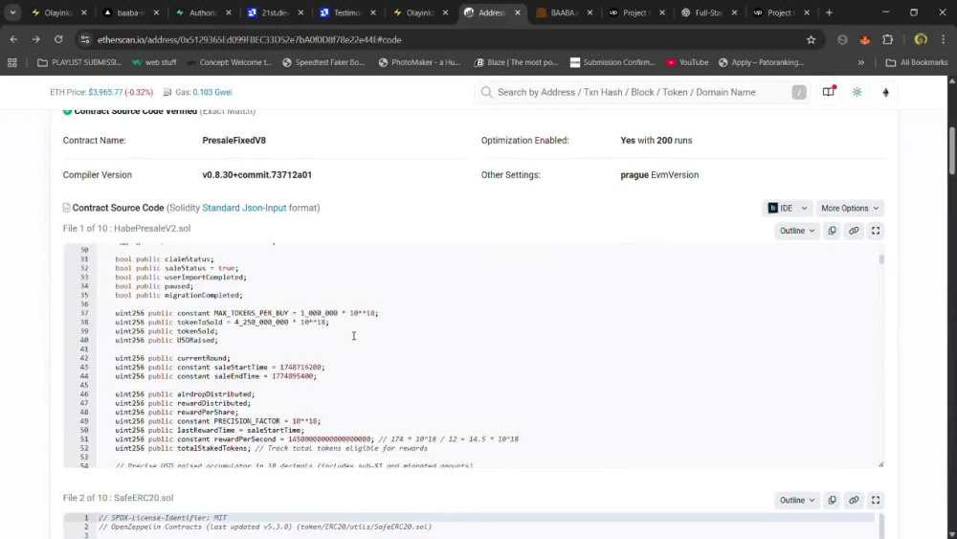Copy HabePresaleV2.sol source code icon
Screen dimensions: 957x539
pyautogui.click(x=832, y=231)
